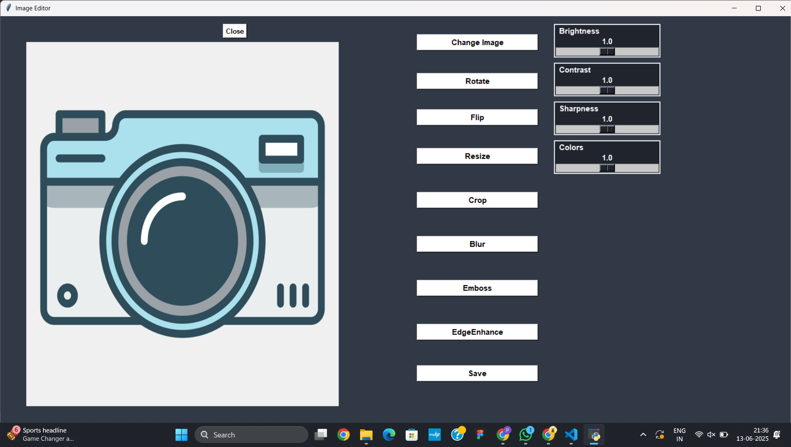Minimize the Image Editor window
The image size is (791, 447).
pos(734,8)
